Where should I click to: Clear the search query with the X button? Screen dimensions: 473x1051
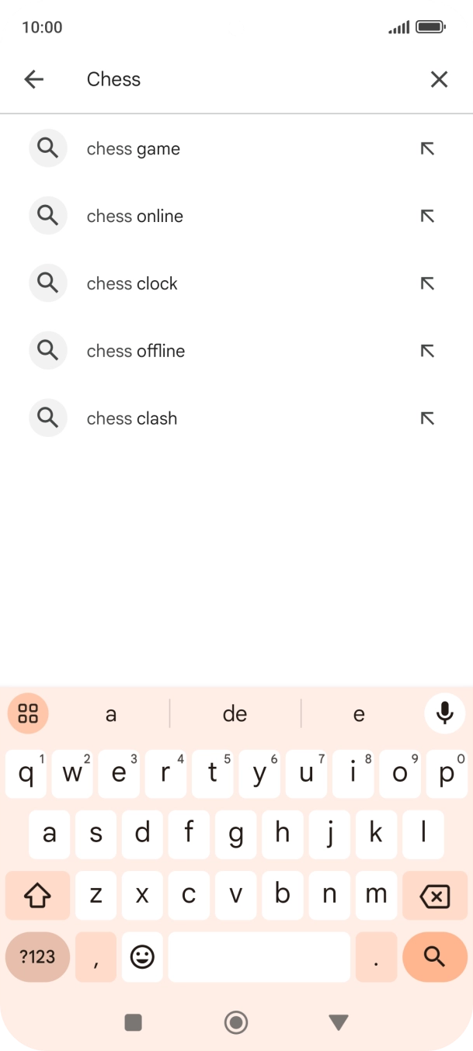click(x=439, y=79)
